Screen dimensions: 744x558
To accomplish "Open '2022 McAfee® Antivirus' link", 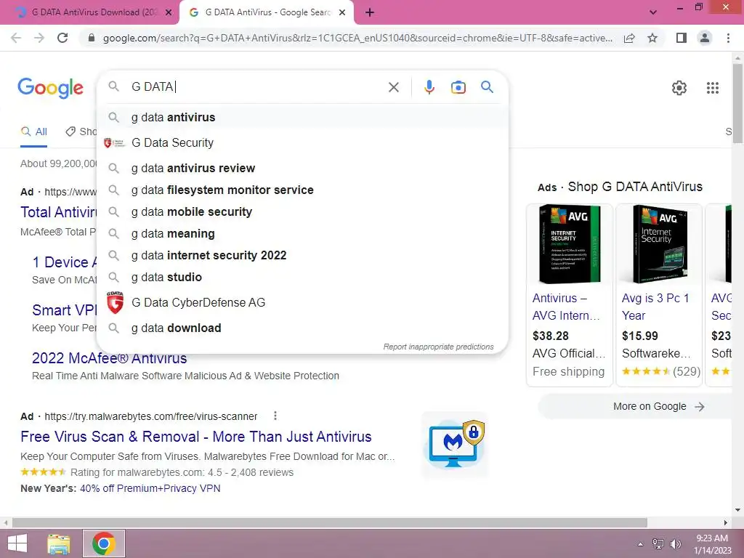I will 109,358.
